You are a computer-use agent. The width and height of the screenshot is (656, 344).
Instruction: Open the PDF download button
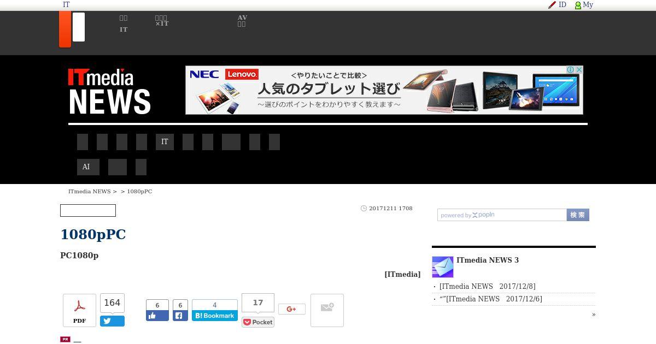click(79, 310)
